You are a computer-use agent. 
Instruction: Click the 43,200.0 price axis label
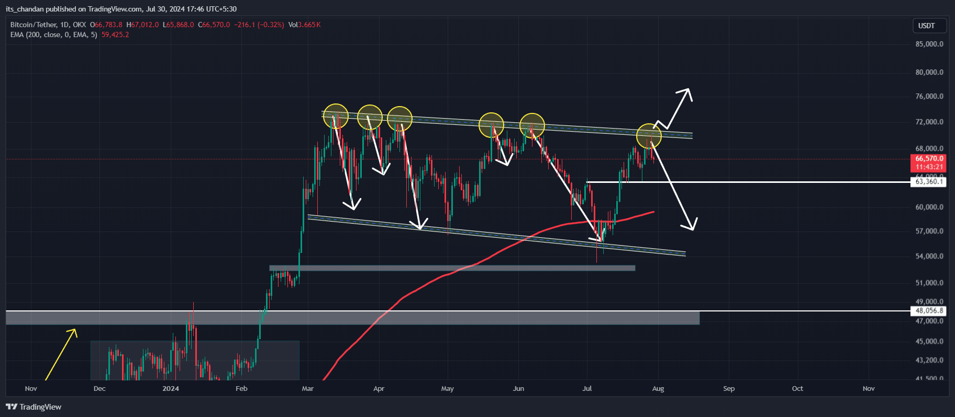click(x=929, y=360)
